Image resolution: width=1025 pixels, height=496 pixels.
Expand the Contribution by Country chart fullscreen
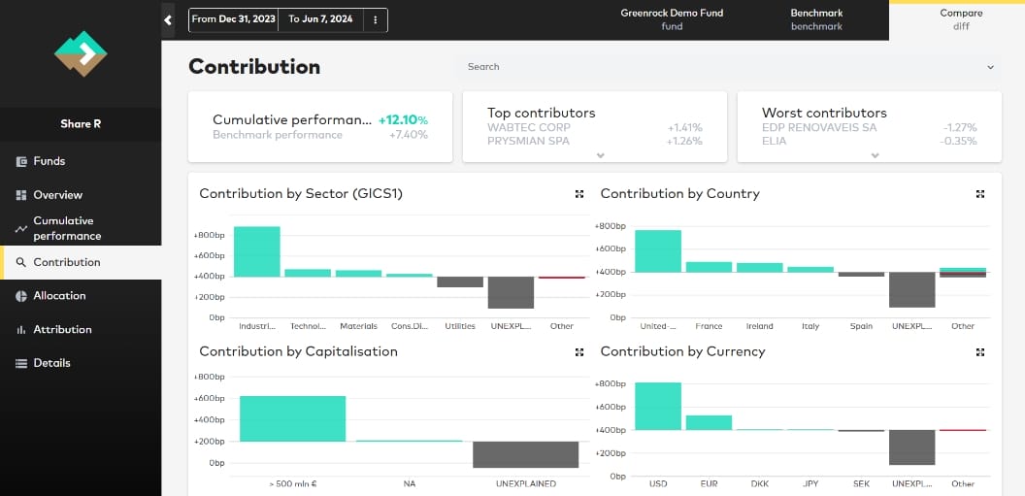tap(980, 194)
